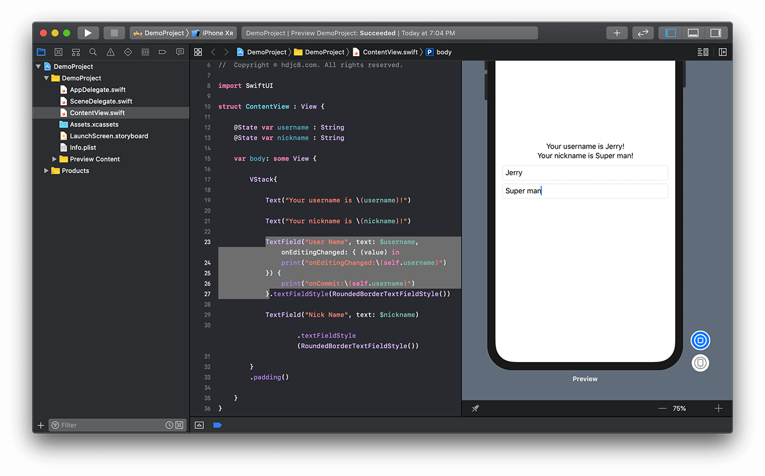
Task: Open LaunchScreen.storyboard file
Action: click(109, 136)
